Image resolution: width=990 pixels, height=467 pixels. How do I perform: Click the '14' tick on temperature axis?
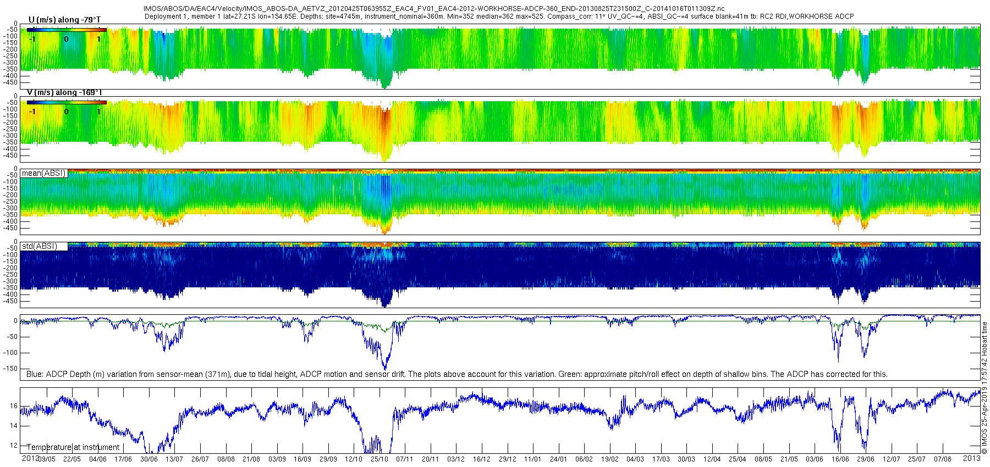[14, 426]
